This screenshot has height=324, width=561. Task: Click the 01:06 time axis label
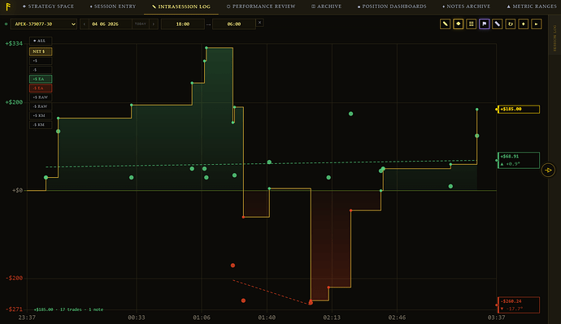coord(202,318)
